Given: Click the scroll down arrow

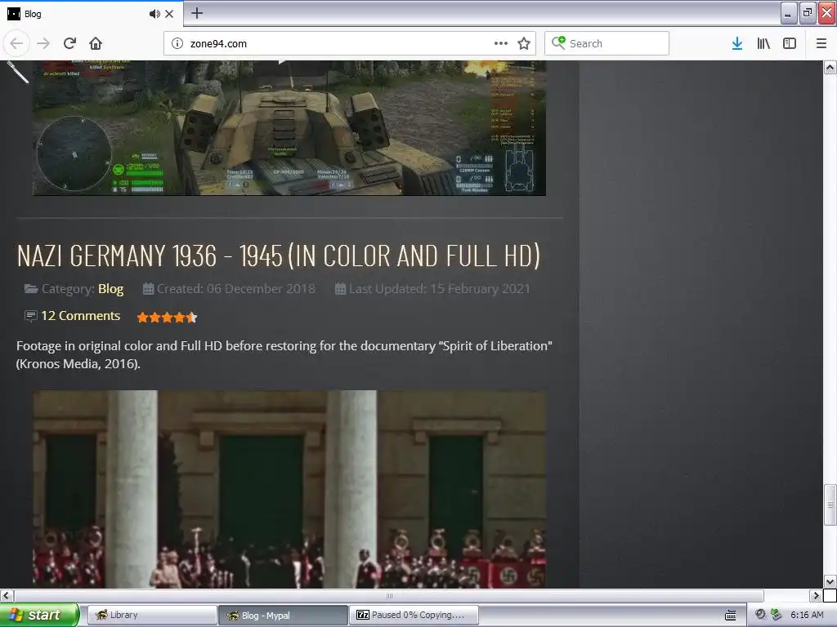Looking at the screenshot, I should pyautogui.click(x=830, y=581).
